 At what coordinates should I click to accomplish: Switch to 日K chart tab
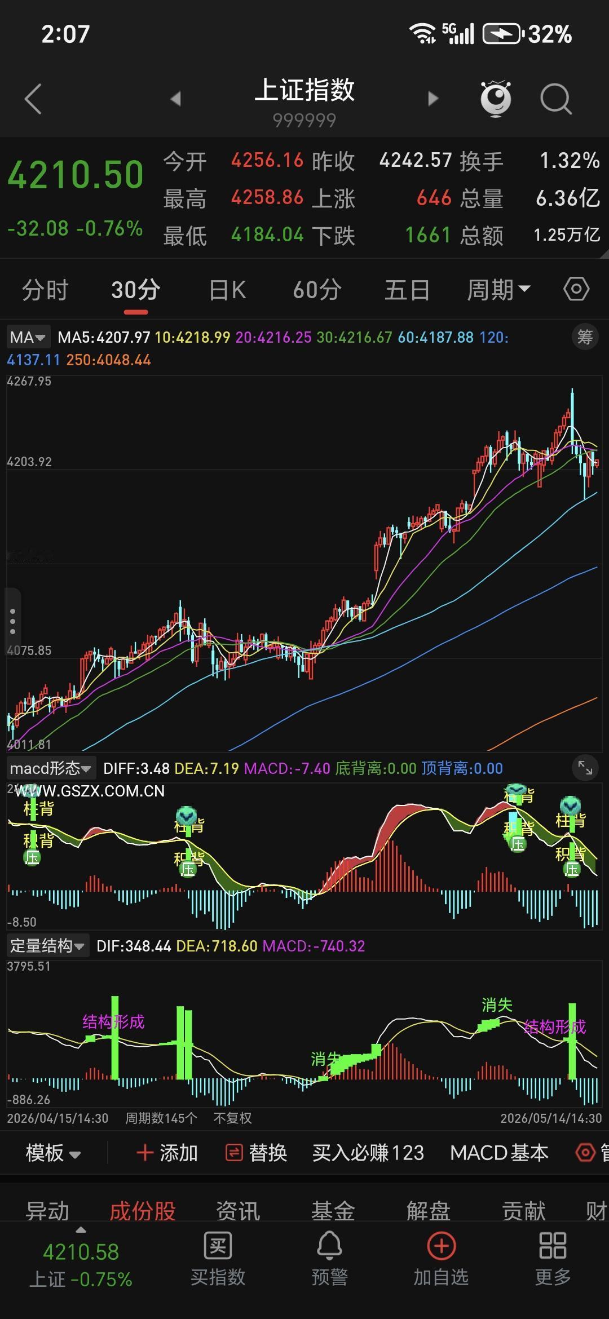click(227, 290)
